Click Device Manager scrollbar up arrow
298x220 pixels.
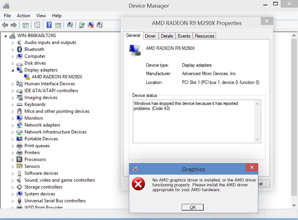[294, 35]
